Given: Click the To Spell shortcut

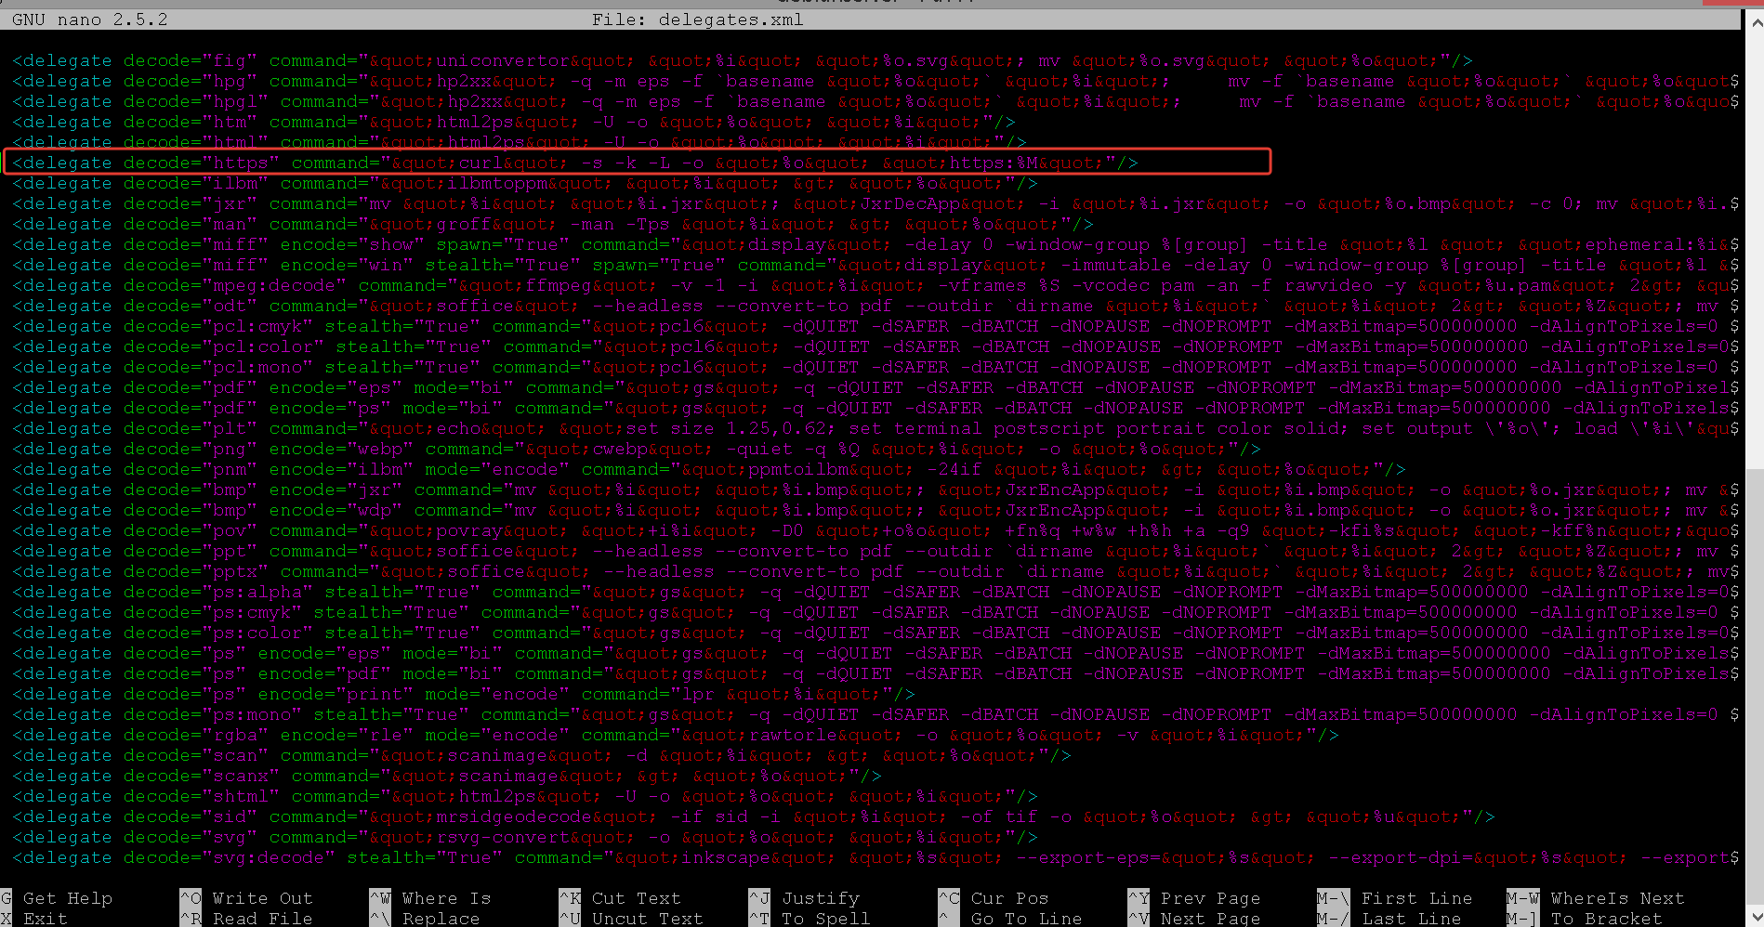Looking at the screenshot, I should pyautogui.click(x=825, y=919).
